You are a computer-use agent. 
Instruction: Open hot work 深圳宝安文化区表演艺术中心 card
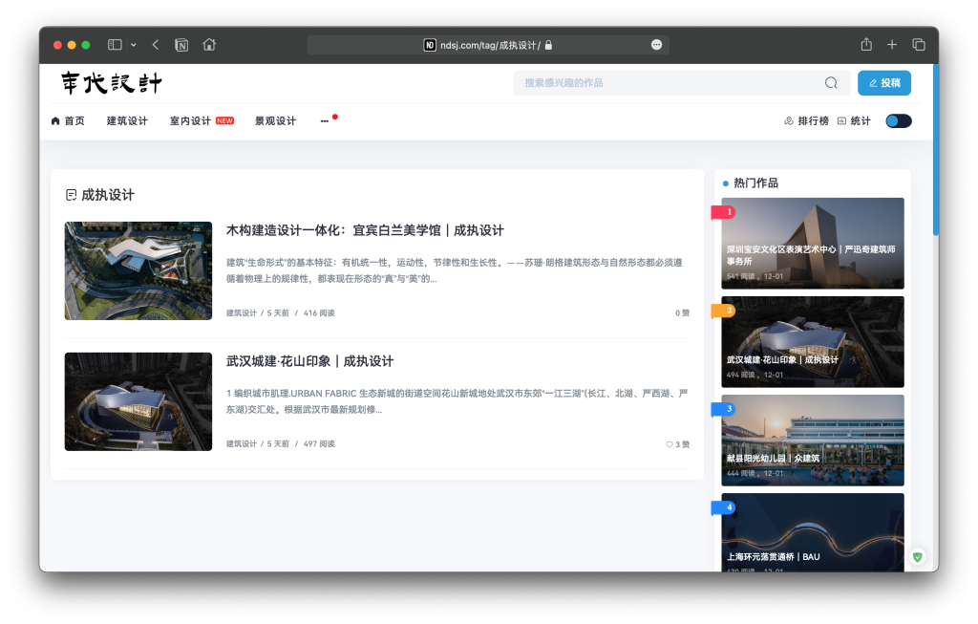tap(813, 244)
